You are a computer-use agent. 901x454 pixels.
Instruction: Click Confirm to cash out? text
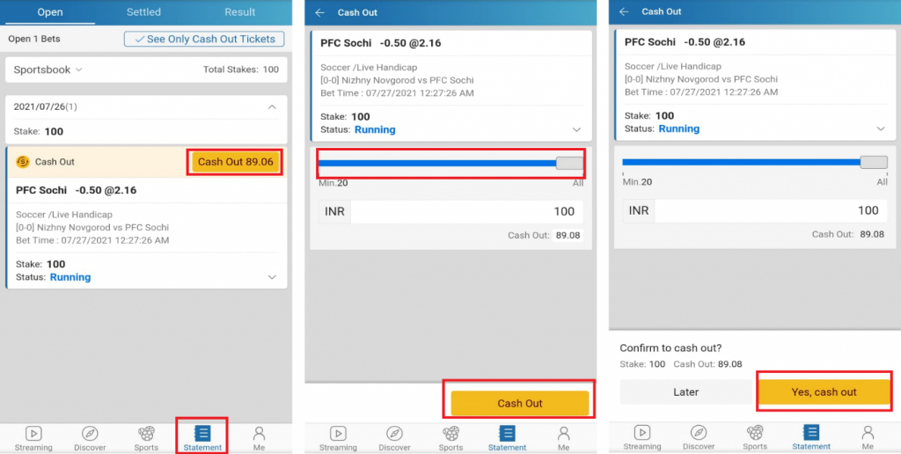coord(670,348)
